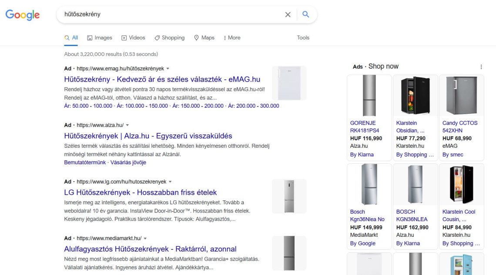Expand the arrow next to the alza.hu ad URL
Image resolution: width=496 pixels, height=275 pixels.
click(x=127, y=126)
